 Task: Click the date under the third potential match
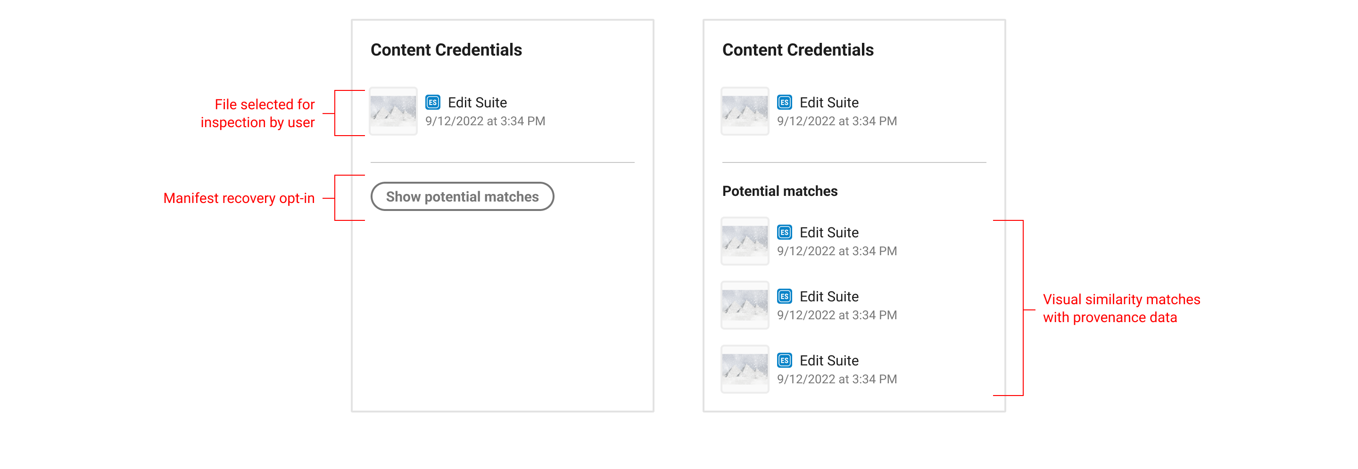pyautogui.click(x=836, y=379)
